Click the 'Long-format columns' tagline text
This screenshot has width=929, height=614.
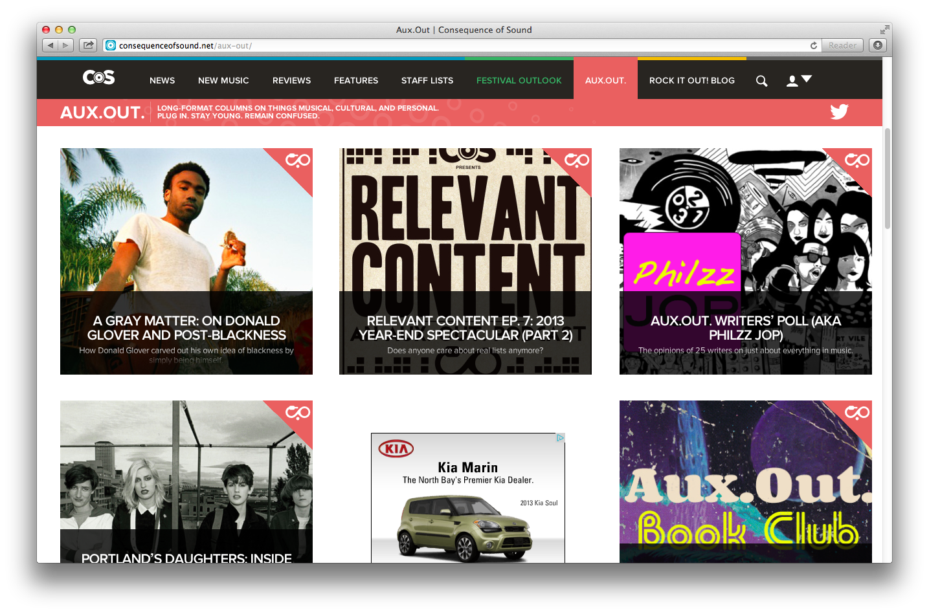[298, 112]
